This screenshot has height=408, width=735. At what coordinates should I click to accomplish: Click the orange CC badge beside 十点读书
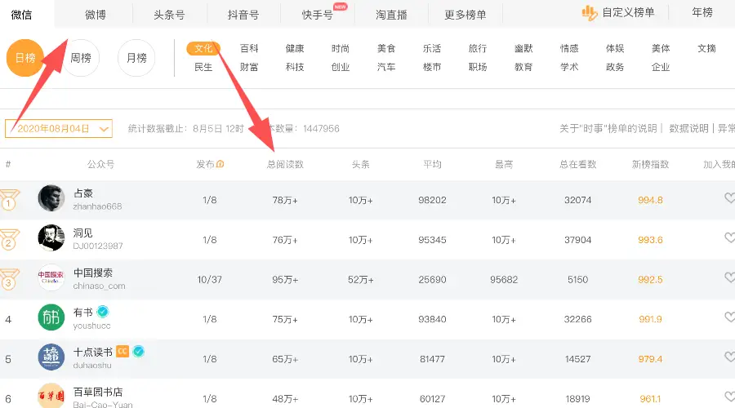point(122,352)
